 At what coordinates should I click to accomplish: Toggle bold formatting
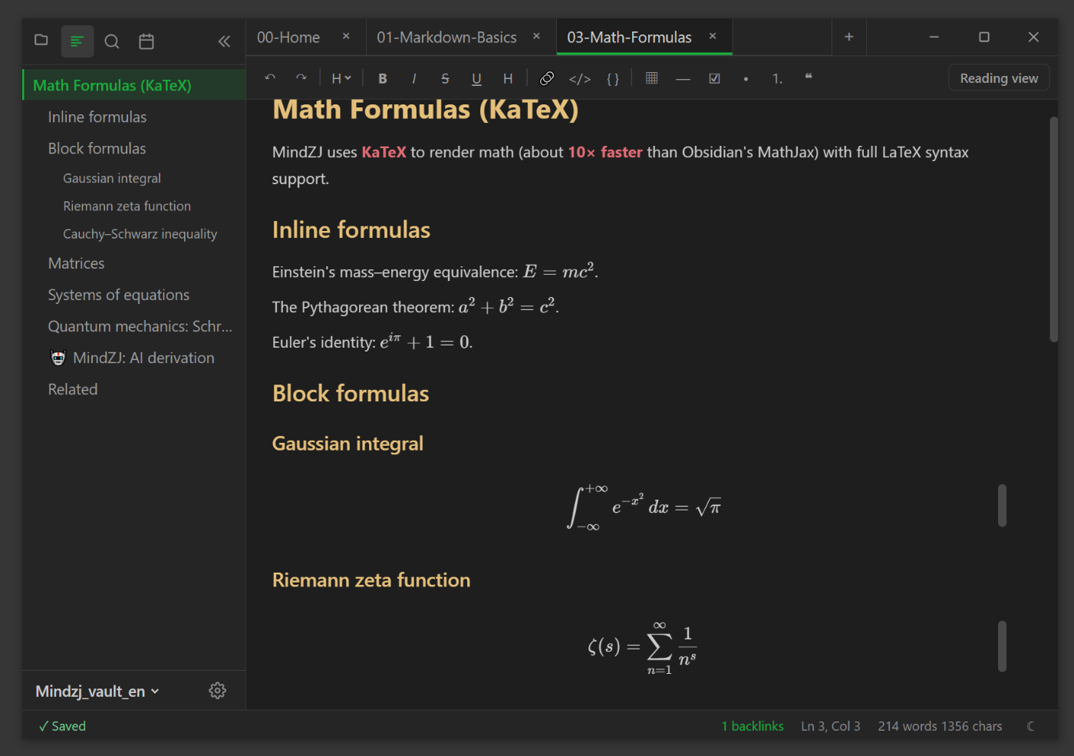383,78
